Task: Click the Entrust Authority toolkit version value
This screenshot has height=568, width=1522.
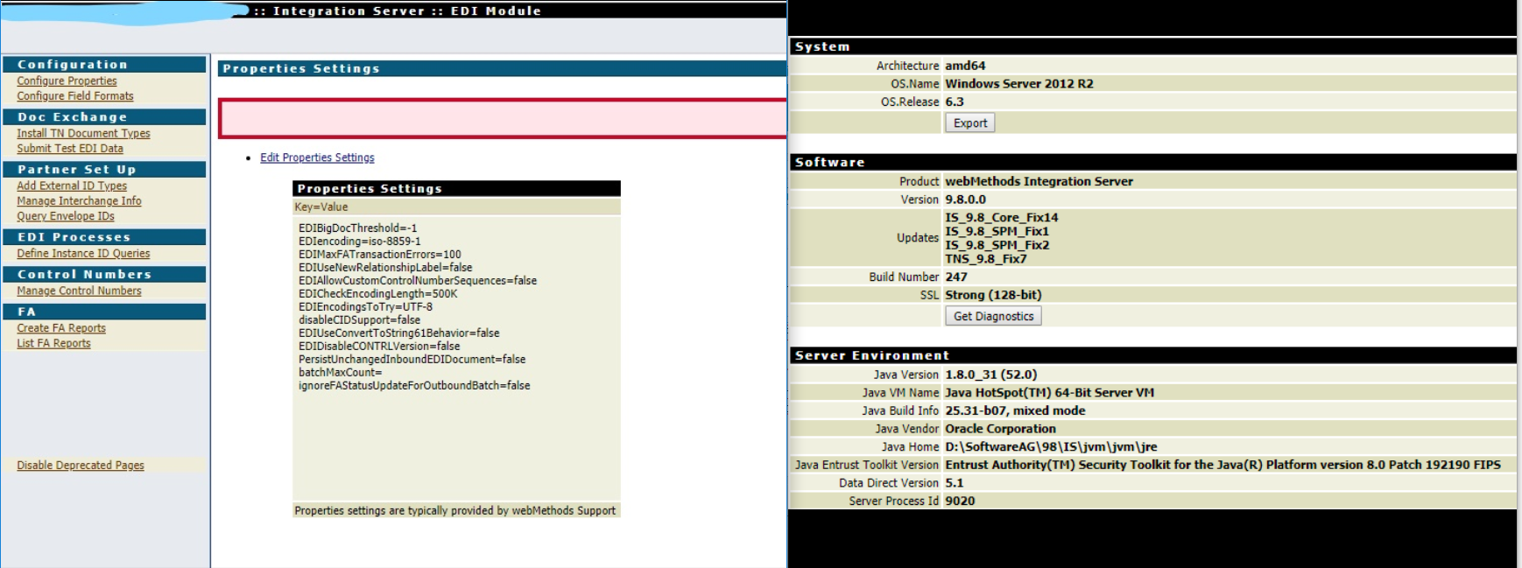Action: pos(1223,466)
